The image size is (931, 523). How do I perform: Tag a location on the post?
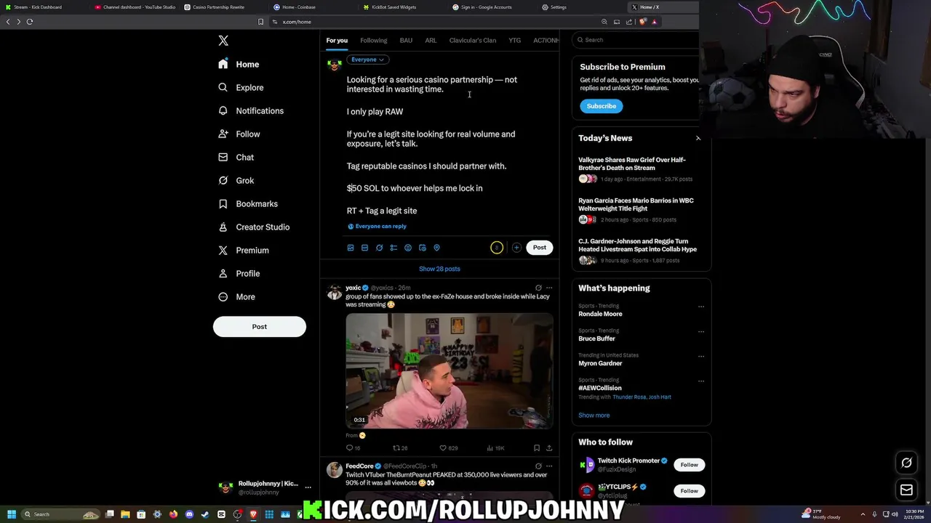[436, 248]
